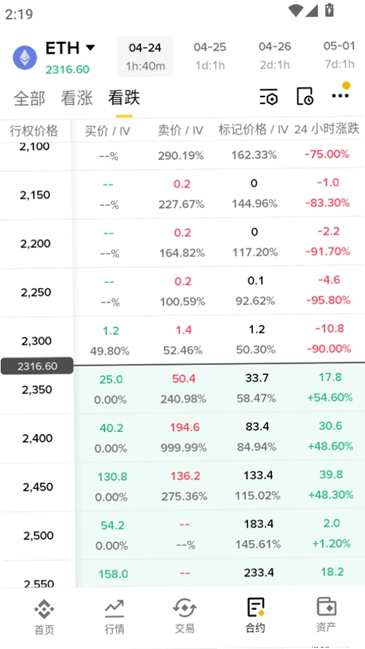Select the 2,450 strike price row

coord(182,486)
